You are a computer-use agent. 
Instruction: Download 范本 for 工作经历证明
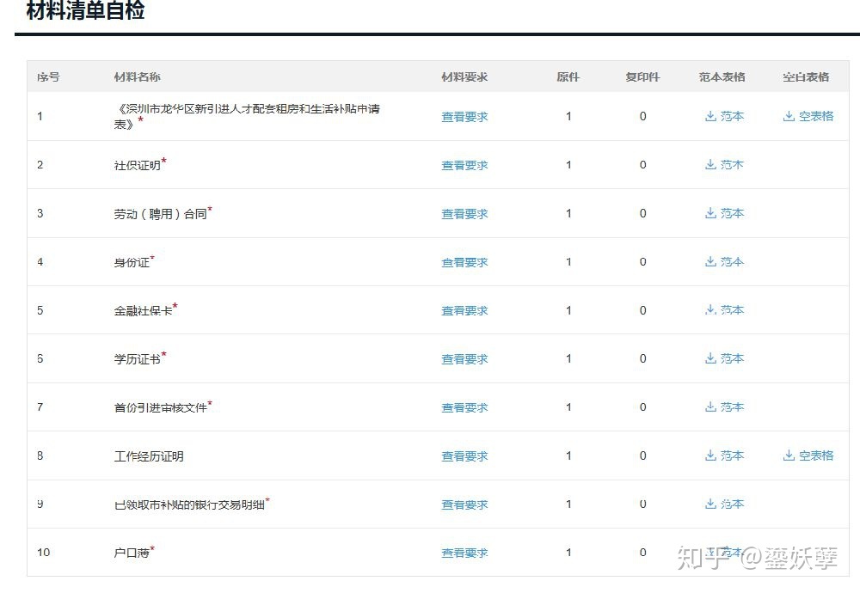tap(724, 455)
